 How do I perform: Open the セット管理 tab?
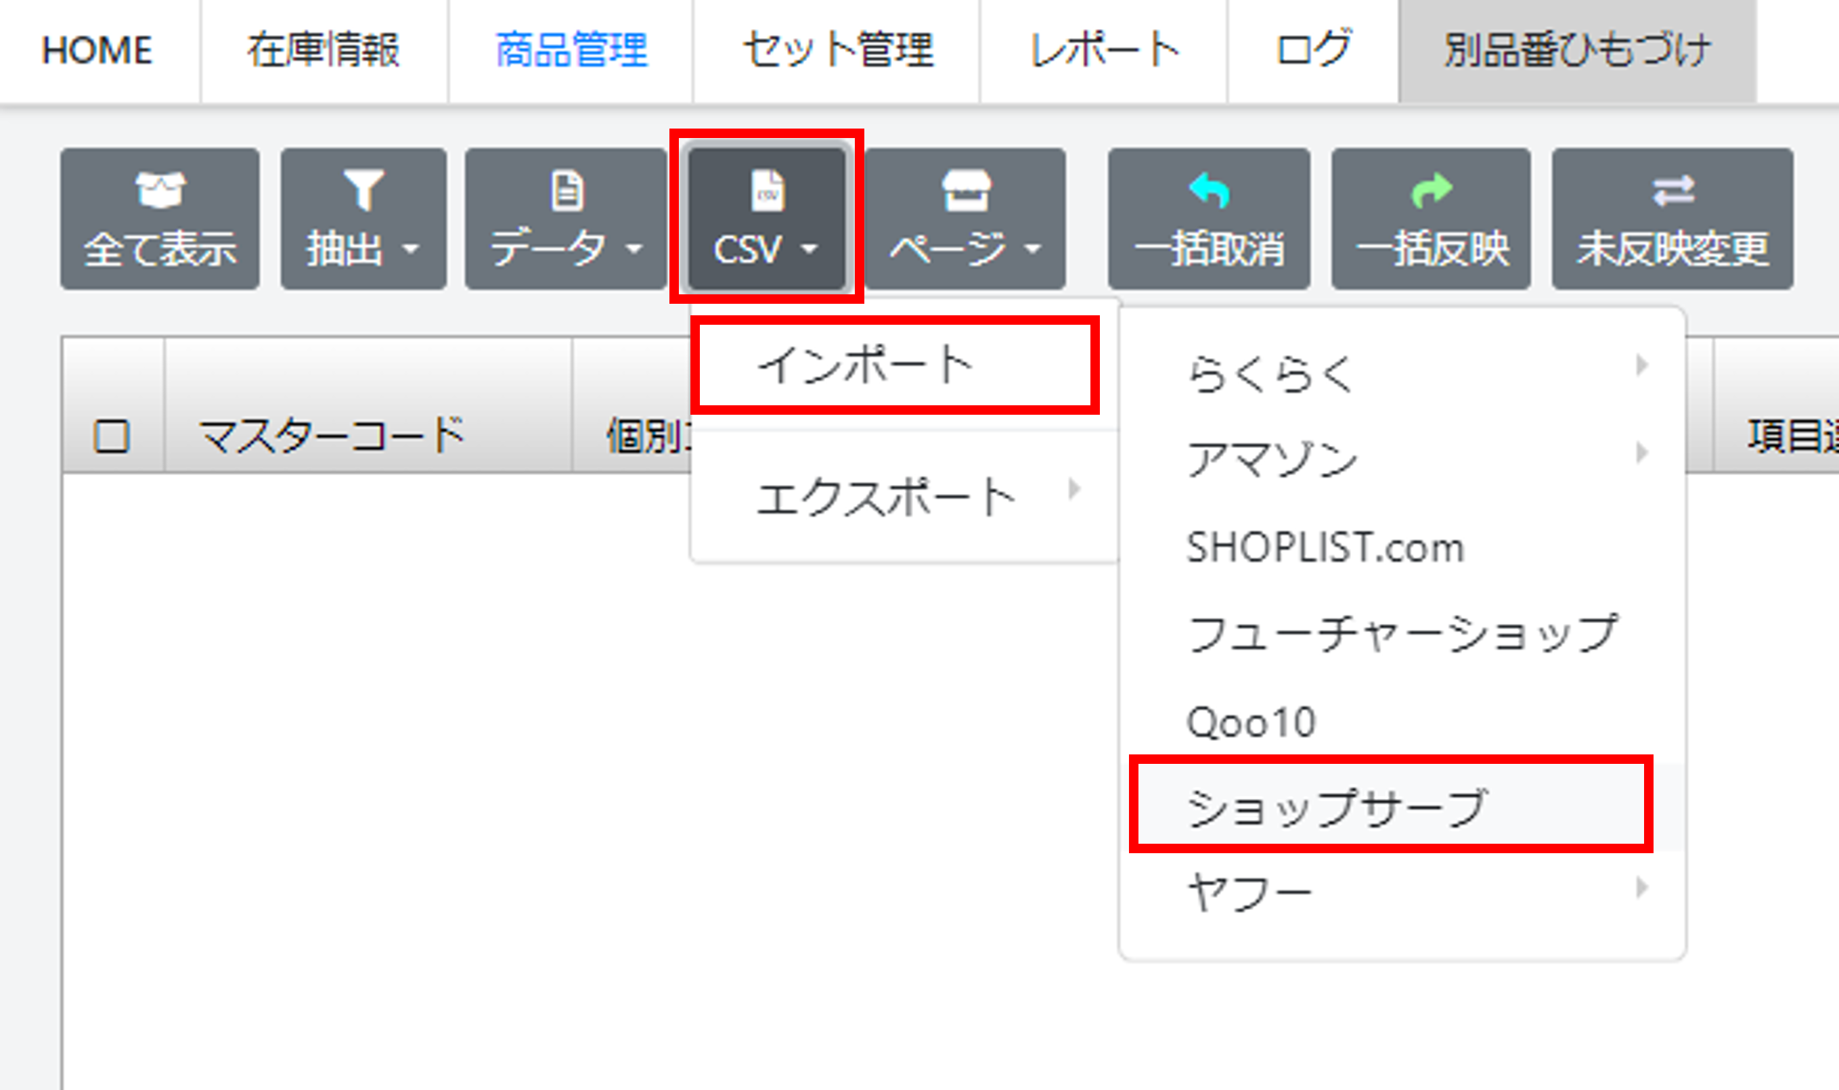click(837, 51)
